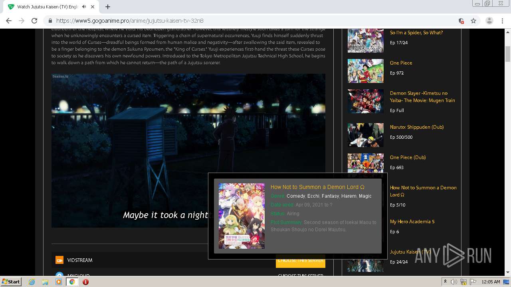The height and width of the screenshot is (287, 511).
Task: Open the network tray icon
Action: pyautogui.click(x=463, y=282)
